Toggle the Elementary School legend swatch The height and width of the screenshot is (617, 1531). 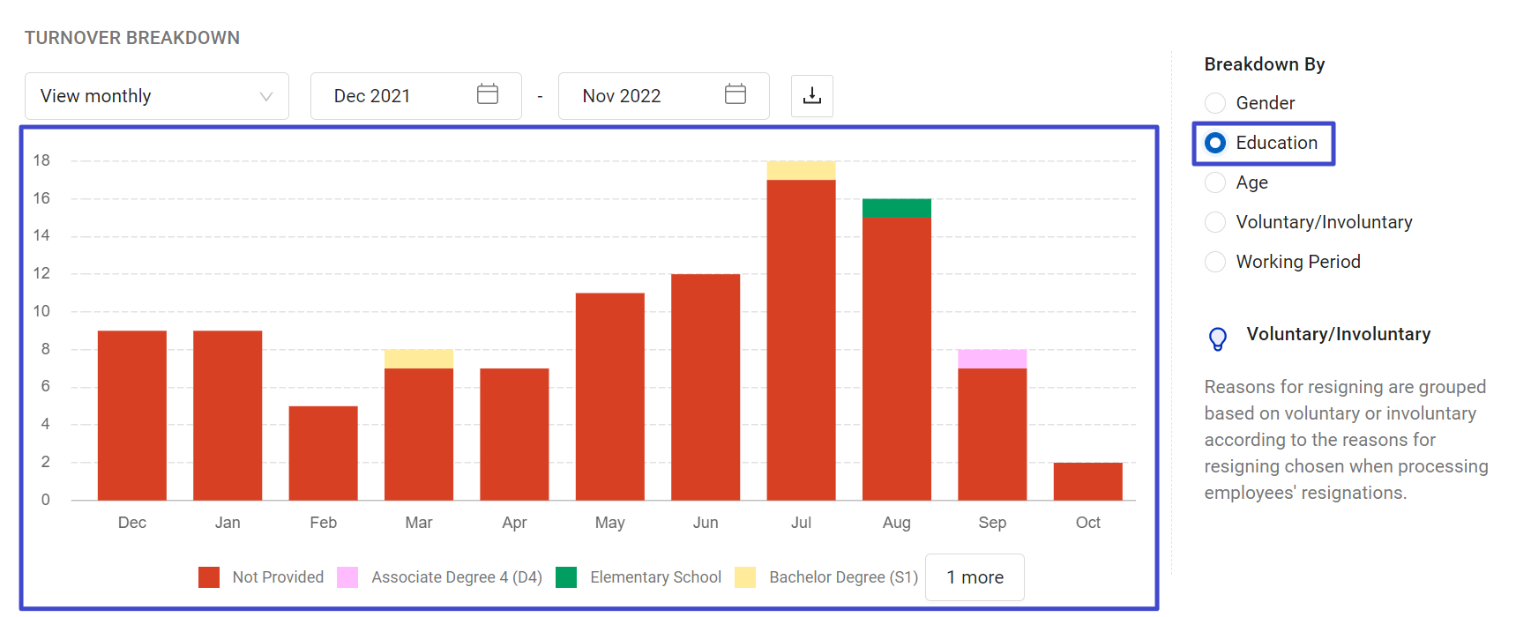coord(566,577)
